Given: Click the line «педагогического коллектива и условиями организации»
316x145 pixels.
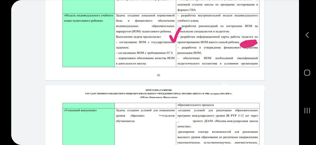Looking at the screenshot, I should click(x=218, y=64).
